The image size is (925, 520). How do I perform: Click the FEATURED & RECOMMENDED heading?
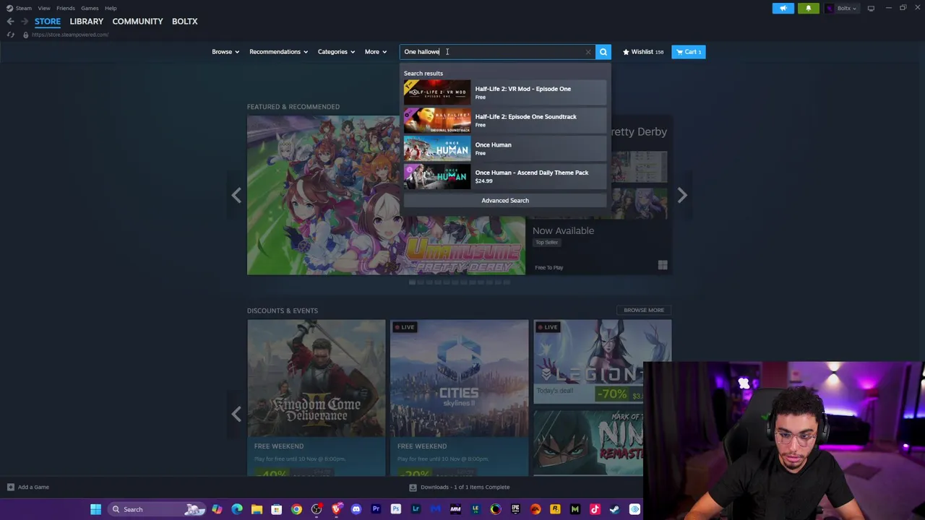point(293,107)
